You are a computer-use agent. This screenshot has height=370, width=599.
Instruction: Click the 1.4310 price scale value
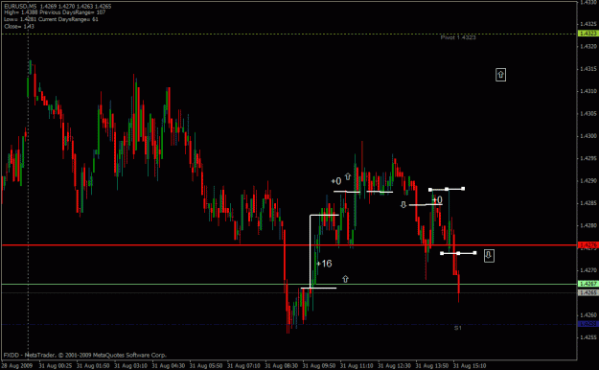(x=588, y=91)
